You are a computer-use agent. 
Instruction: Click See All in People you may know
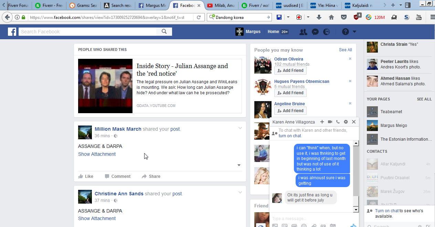coord(345,50)
